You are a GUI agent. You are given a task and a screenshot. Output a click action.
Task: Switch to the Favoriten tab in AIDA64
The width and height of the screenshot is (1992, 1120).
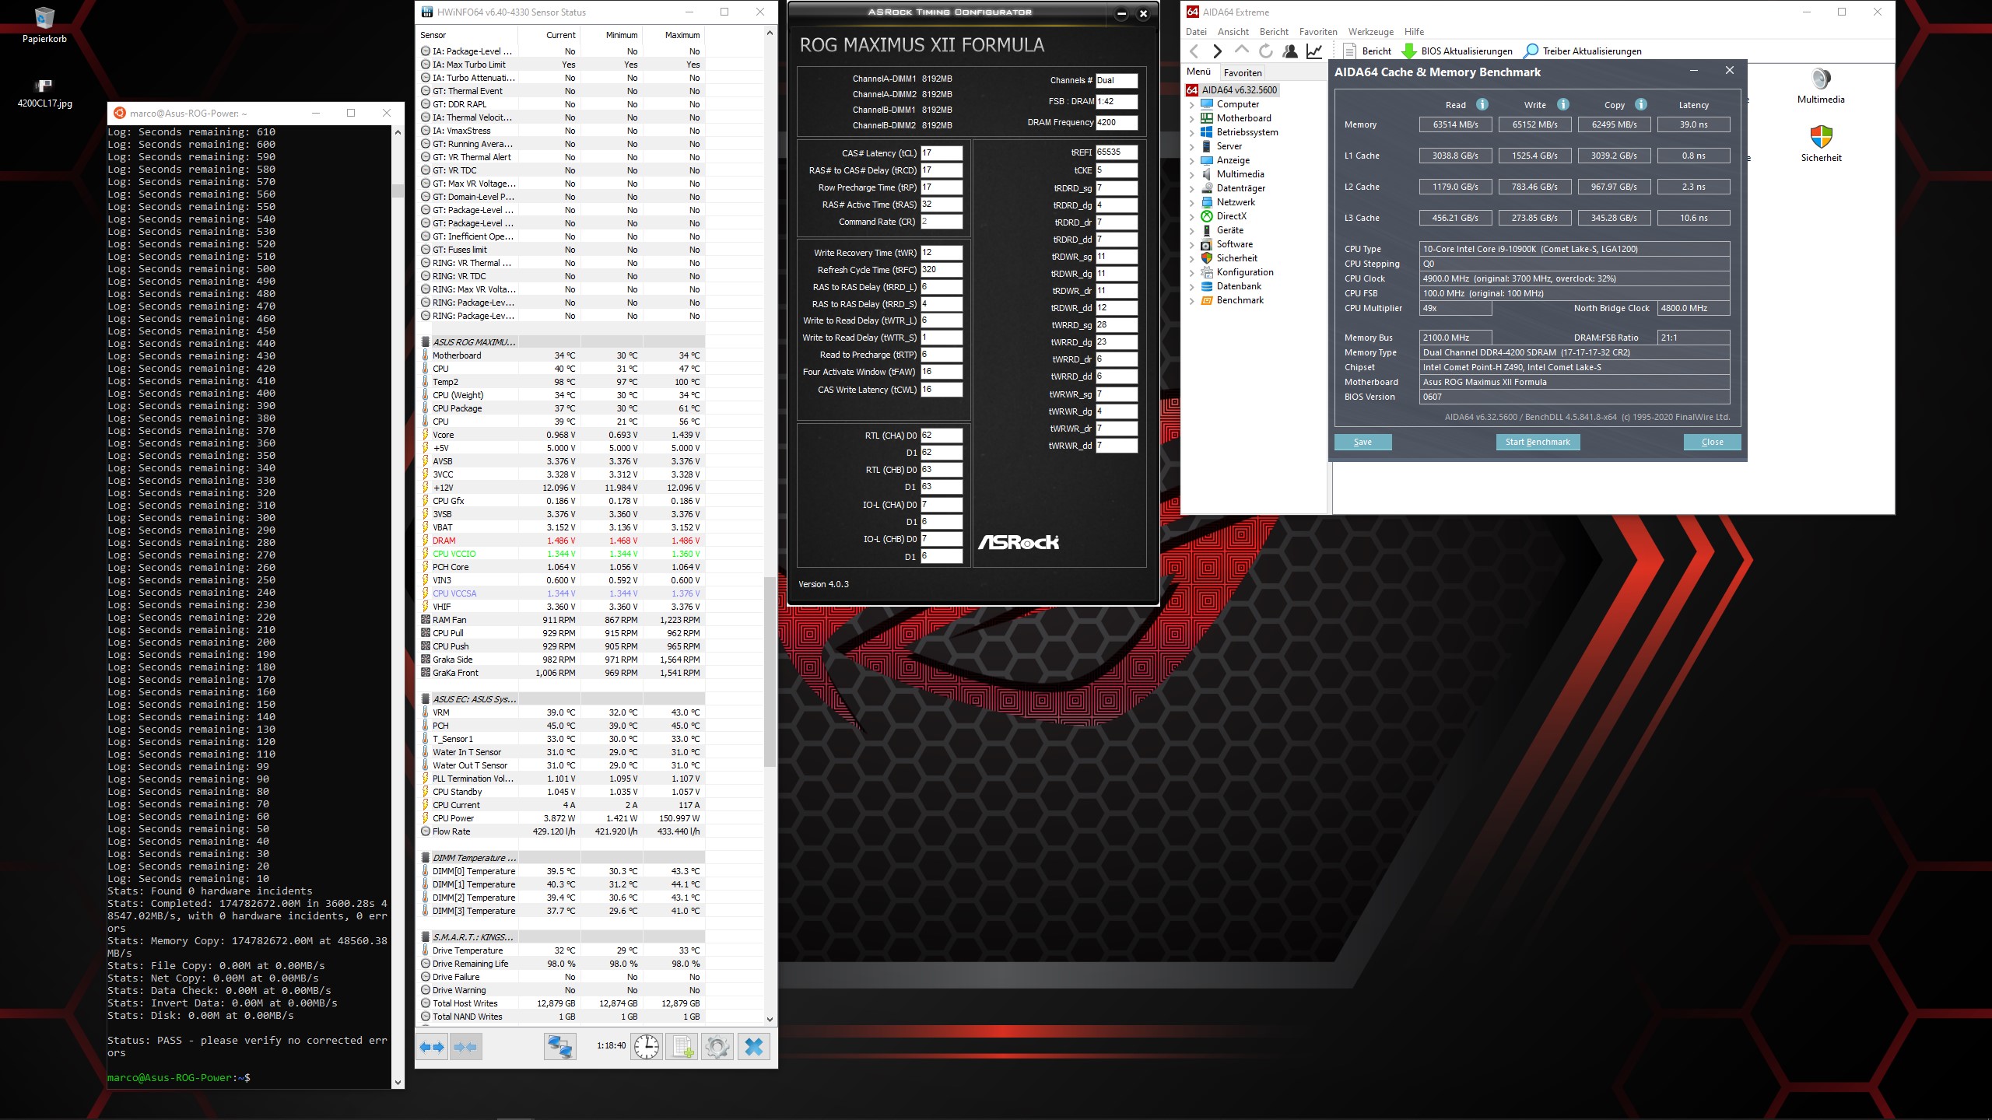click(x=1243, y=72)
